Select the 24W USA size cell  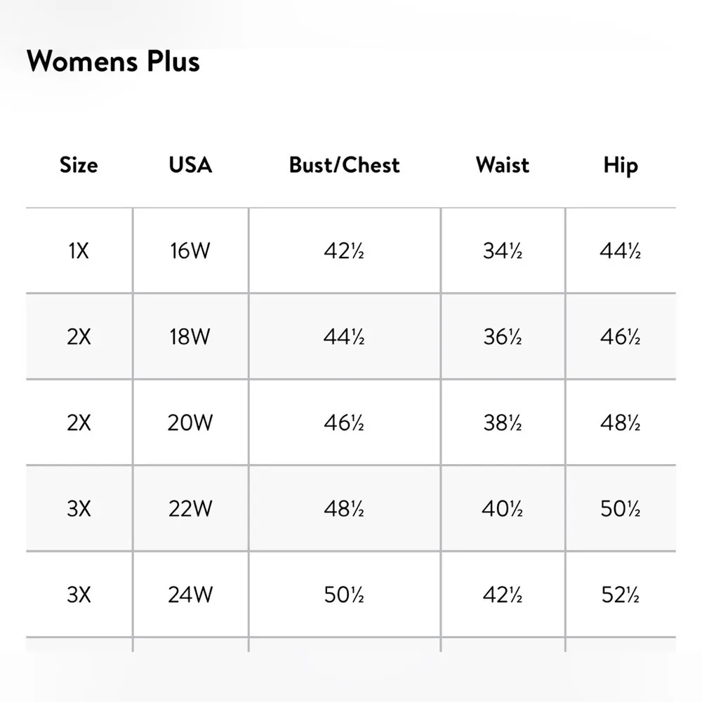click(190, 595)
